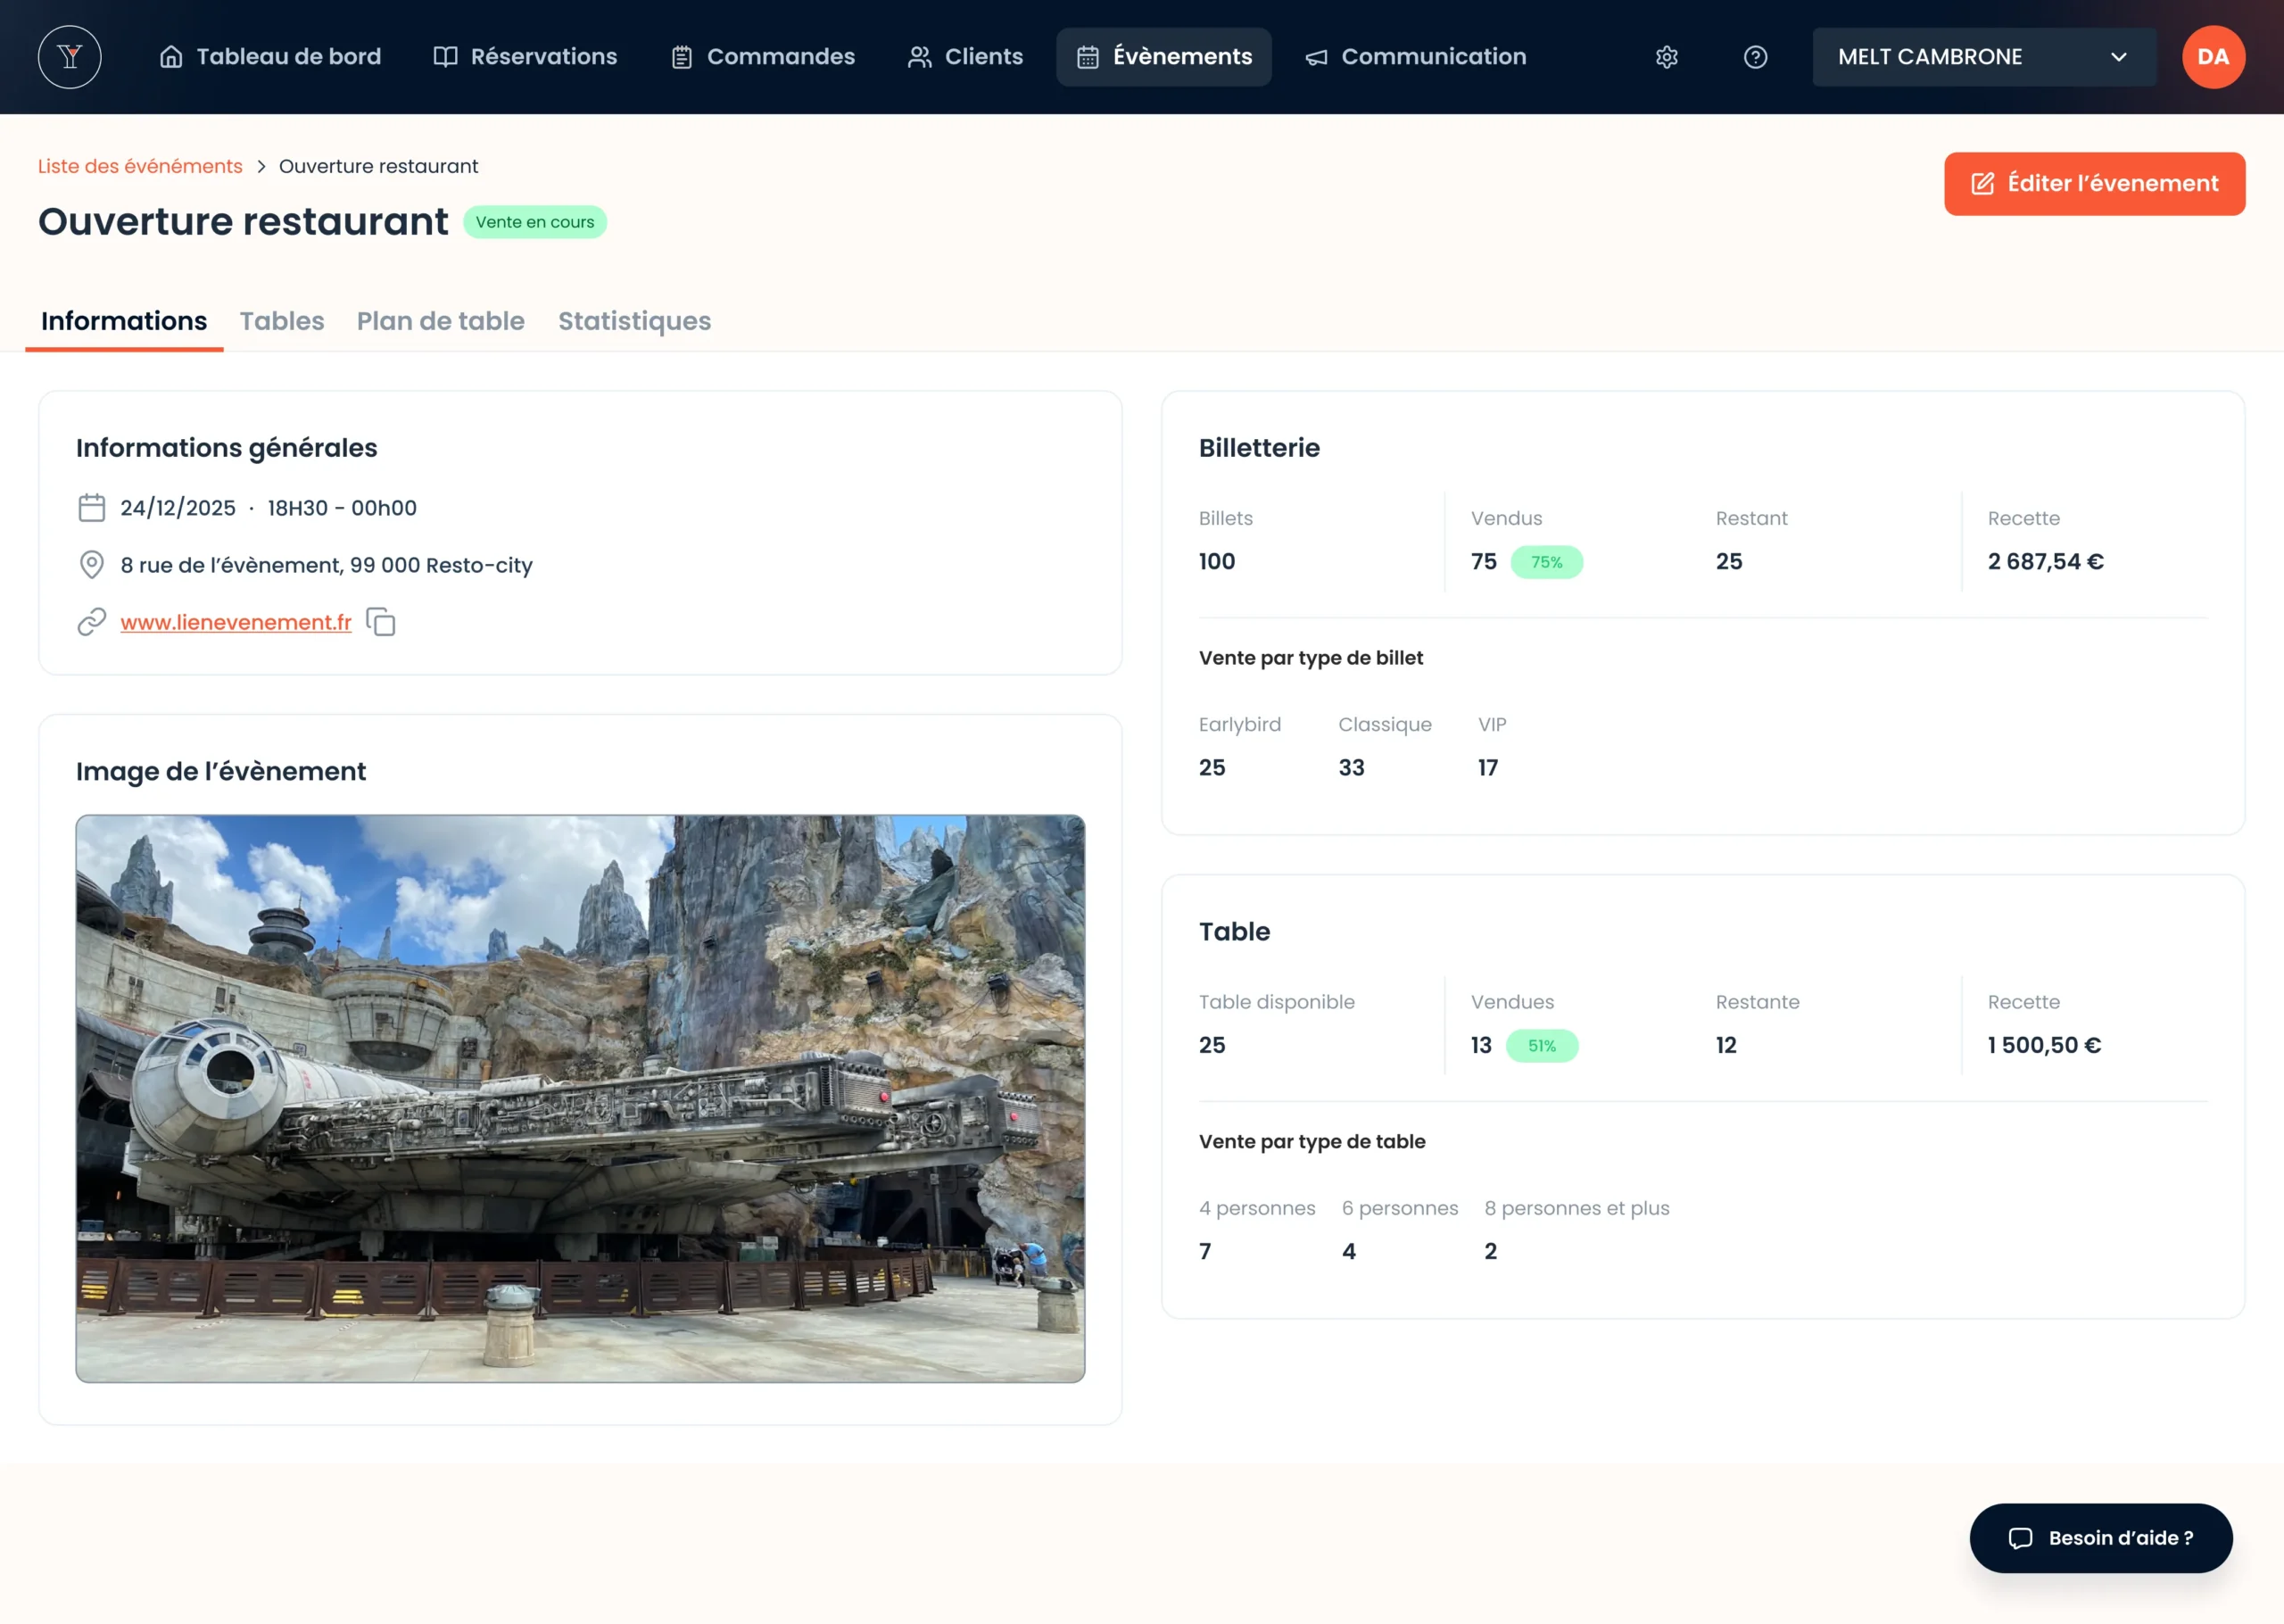Go to the Réservations menu
The height and width of the screenshot is (1624, 2284).
(x=525, y=57)
